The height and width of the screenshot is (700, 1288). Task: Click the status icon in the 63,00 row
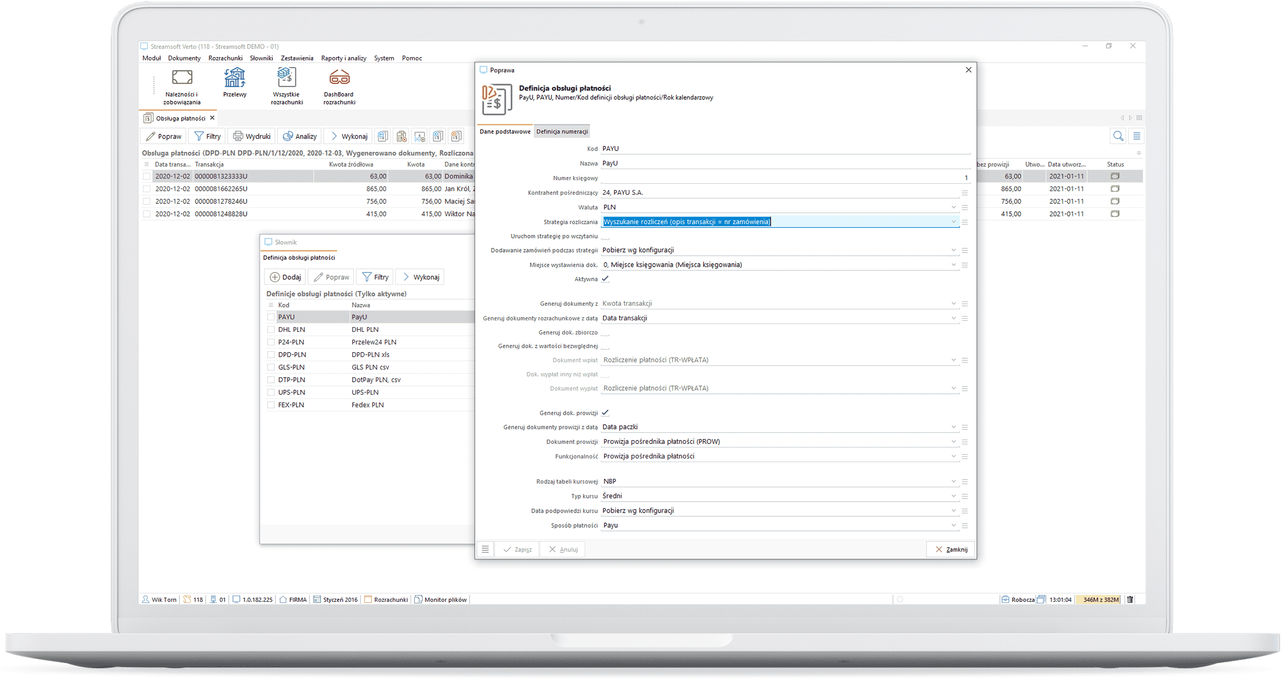coord(1115,176)
